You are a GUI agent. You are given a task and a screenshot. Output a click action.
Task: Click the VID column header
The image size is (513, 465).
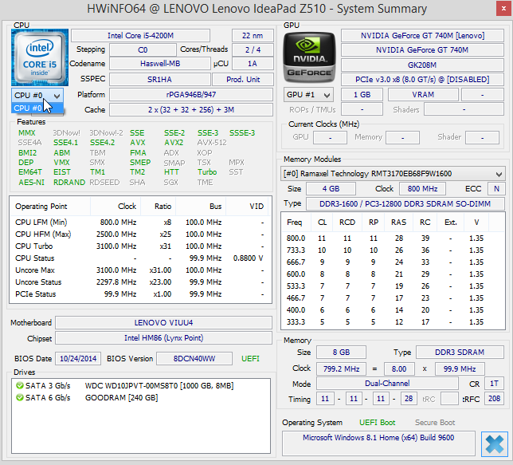247,207
